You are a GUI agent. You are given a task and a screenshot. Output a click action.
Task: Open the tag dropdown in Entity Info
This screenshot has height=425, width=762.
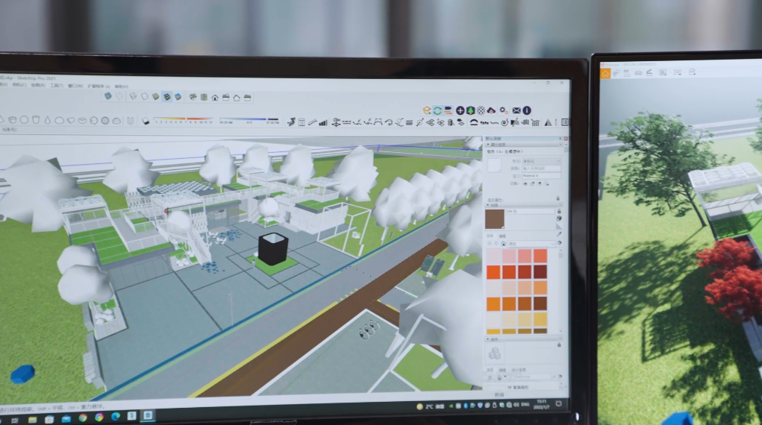[x=541, y=161]
